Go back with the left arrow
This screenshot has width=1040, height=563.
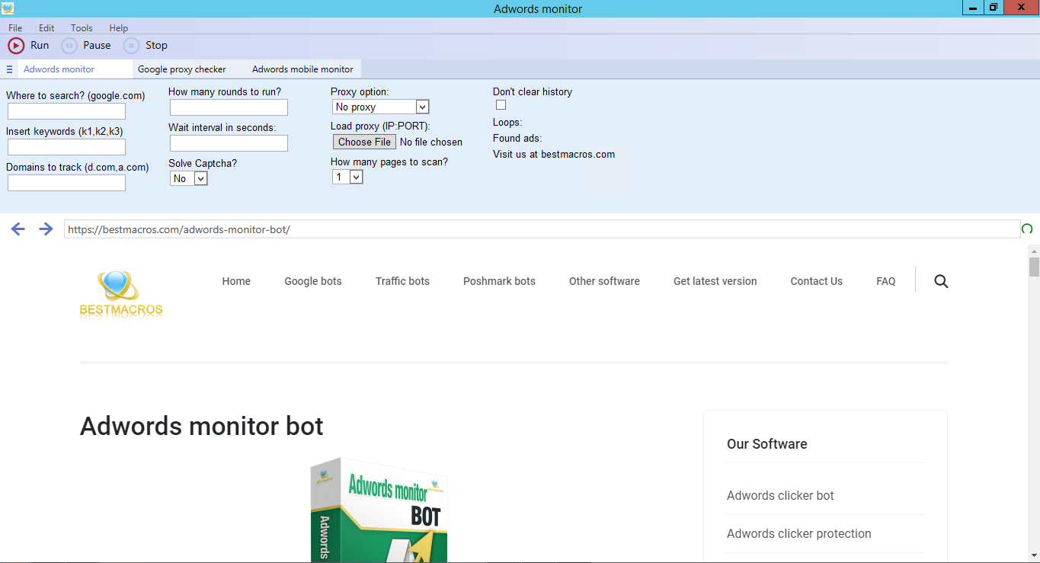18,229
